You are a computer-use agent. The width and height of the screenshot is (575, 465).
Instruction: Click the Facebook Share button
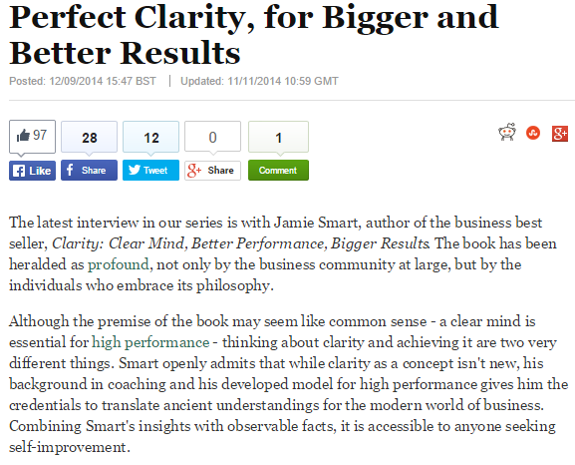click(x=89, y=170)
